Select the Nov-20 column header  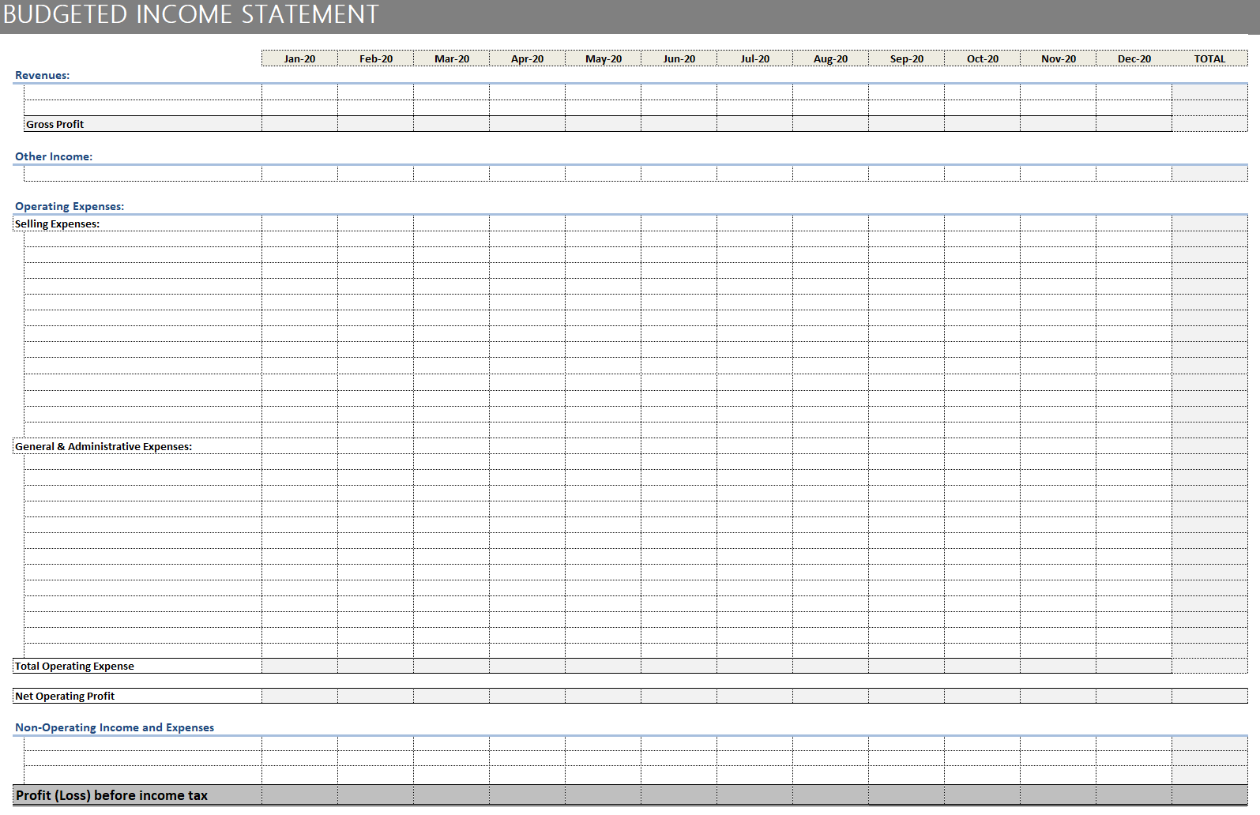click(1058, 58)
